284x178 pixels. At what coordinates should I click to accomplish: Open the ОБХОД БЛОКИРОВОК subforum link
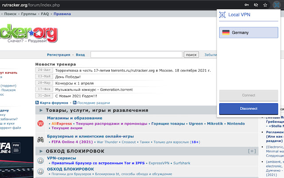tap(71, 169)
